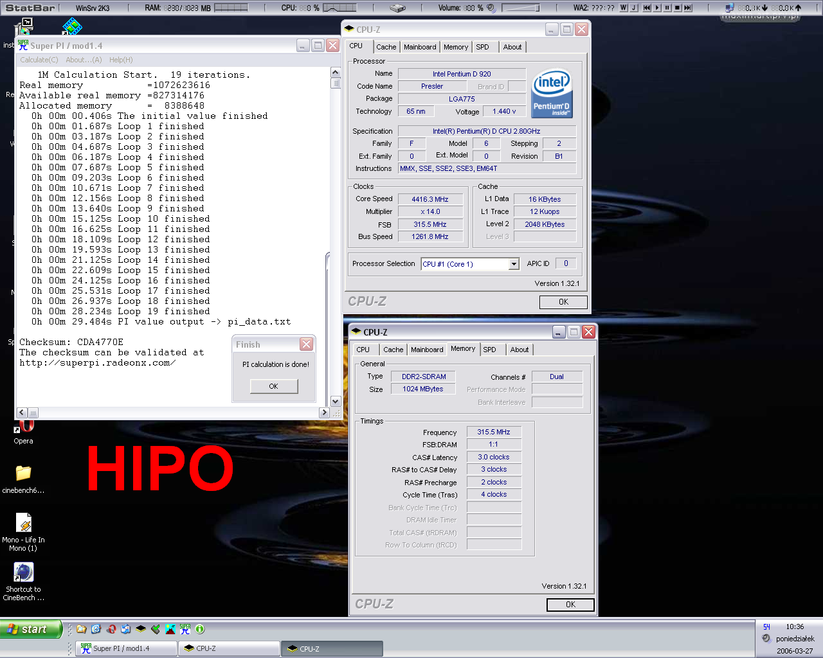Image resolution: width=823 pixels, height=658 pixels.
Task: Click the landscape picture icon in Quick Launch
Action: pyautogui.click(x=170, y=629)
